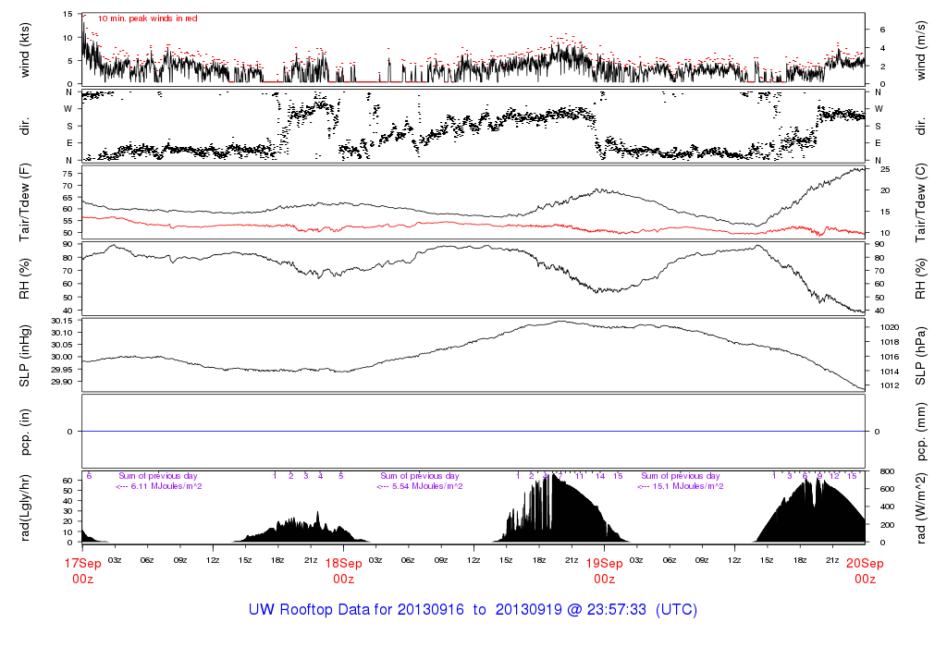Select the 15.1 MJoules/m^2 daily sum text
This screenshot has height=647, width=947.
pyautogui.click(x=681, y=486)
